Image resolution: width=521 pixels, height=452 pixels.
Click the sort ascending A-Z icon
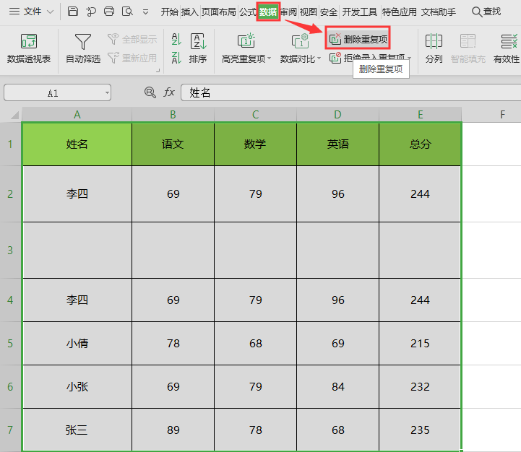pyautogui.click(x=176, y=38)
